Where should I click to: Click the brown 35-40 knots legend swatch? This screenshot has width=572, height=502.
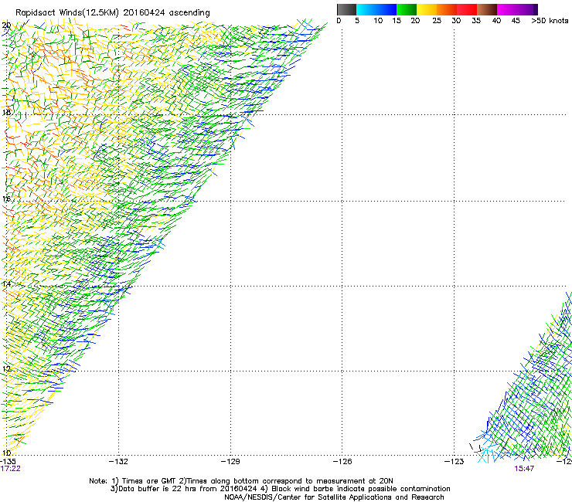487,9
